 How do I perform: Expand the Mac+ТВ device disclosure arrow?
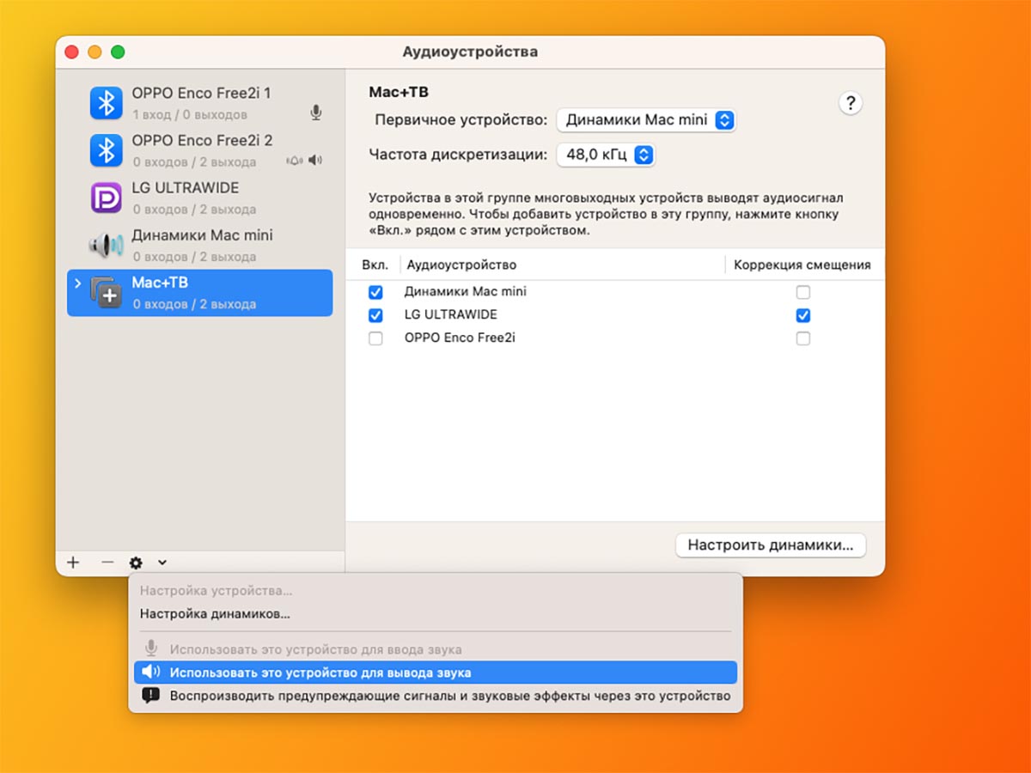coord(78,283)
